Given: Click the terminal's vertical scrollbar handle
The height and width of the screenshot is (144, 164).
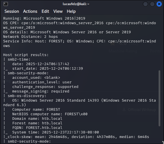Looking at the screenshot, I should click(159, 98).
